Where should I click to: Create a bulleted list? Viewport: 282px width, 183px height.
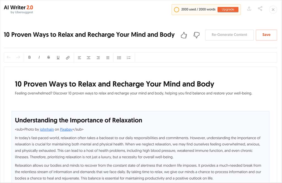(119, 57)
